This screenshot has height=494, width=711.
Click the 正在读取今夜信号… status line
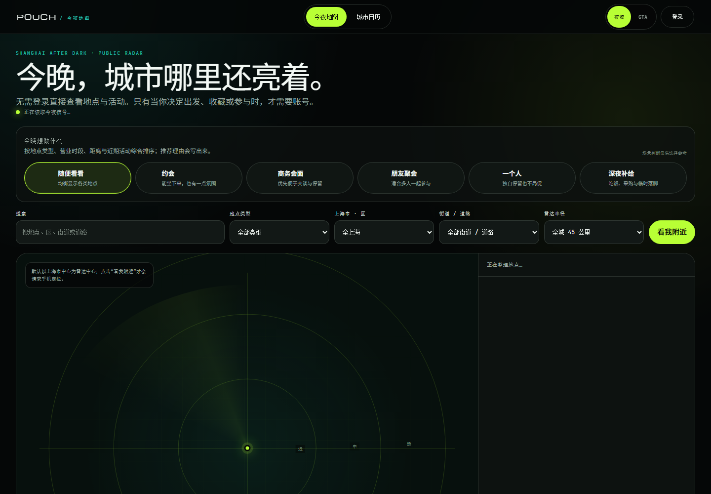(x=43, y=112)
